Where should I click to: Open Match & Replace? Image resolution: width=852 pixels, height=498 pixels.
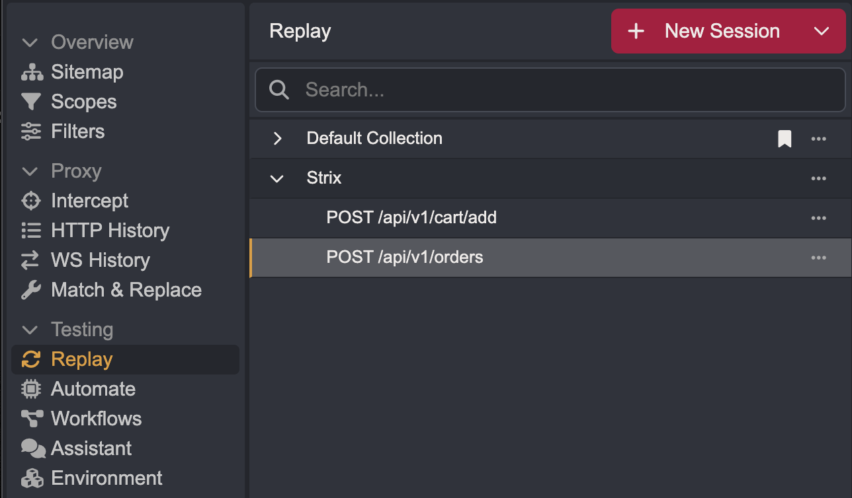click(126, 290)
